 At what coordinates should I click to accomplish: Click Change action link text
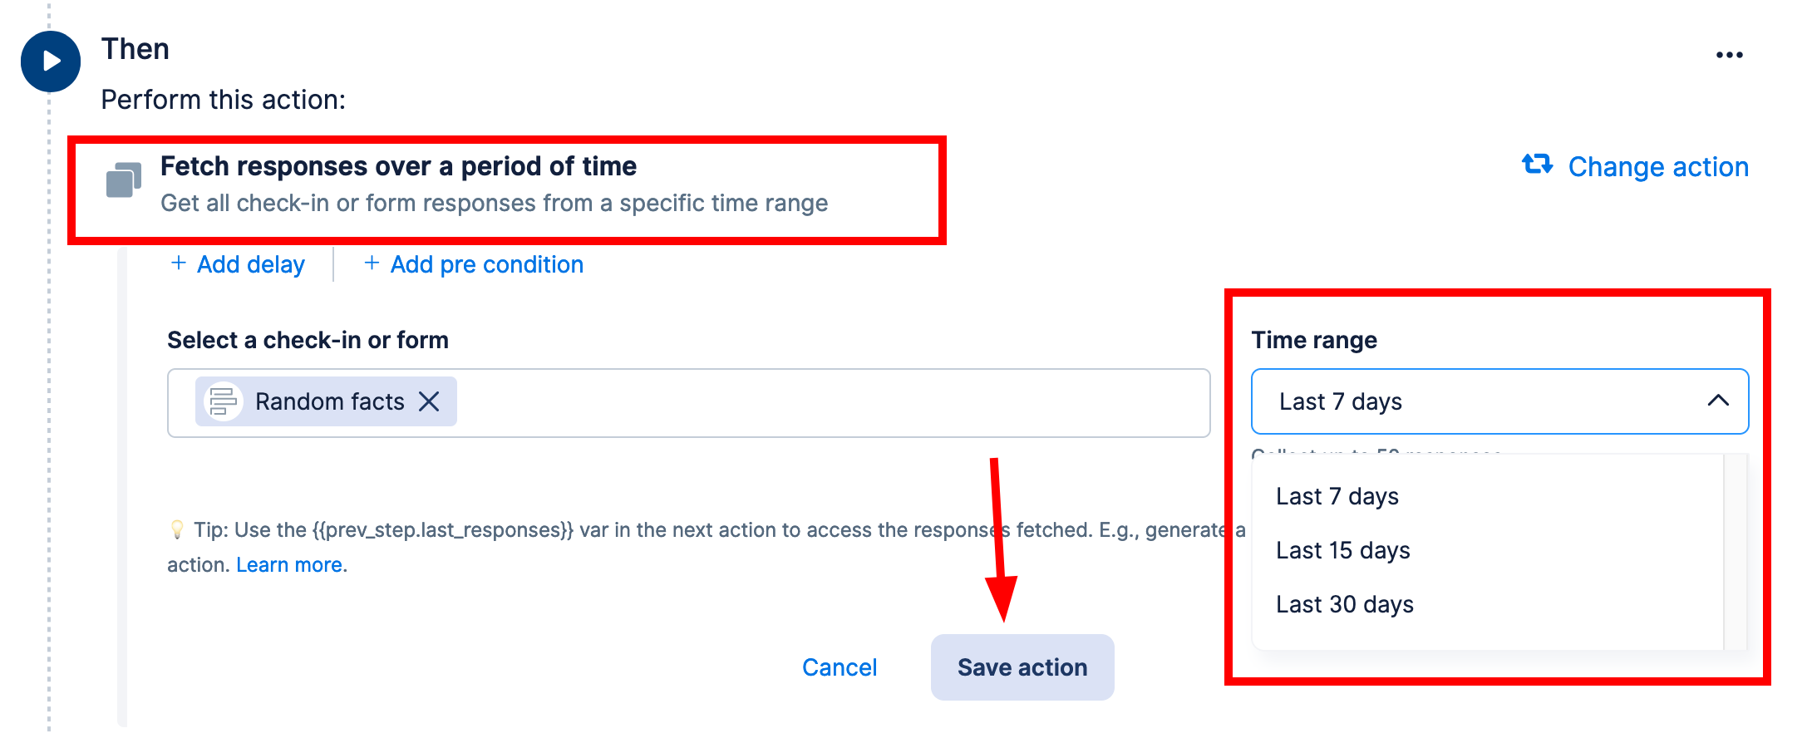pyautogui.click(x=1658, y=167)
